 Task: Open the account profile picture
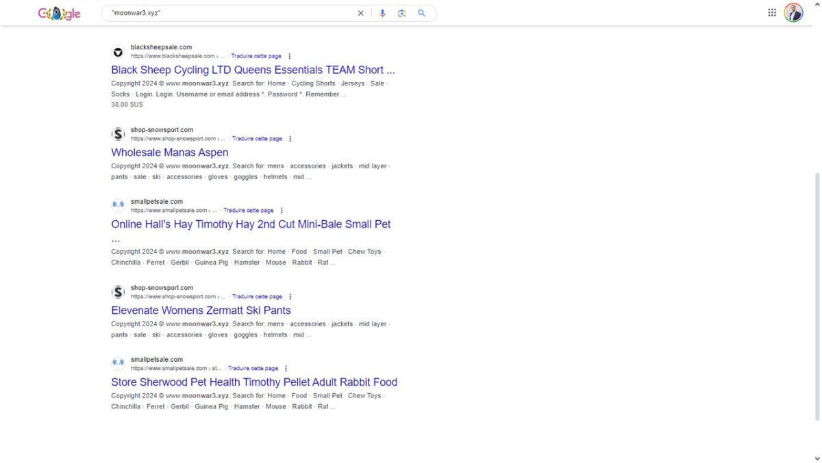(x=793, y=12)
